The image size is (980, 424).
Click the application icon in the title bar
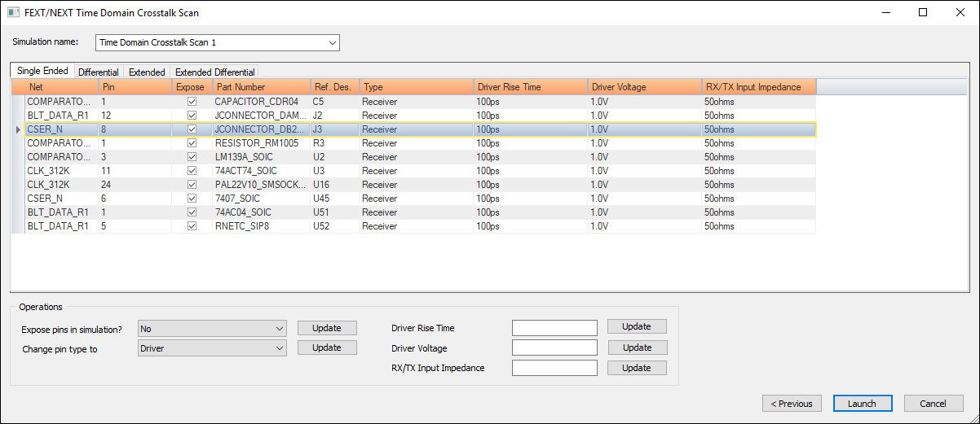pyautogui.click(x=13, y=13)
